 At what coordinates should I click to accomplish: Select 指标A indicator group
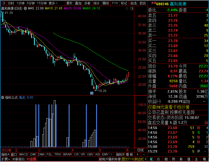(5, 154)
